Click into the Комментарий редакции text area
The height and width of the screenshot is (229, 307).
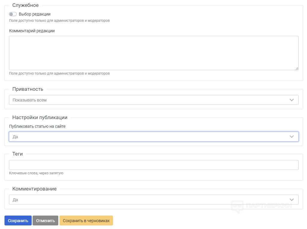[x=154, y=53]
